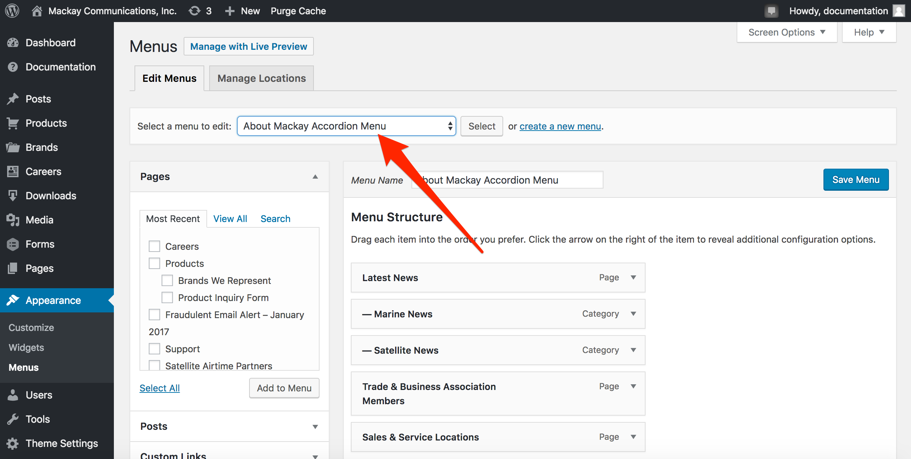Click the Save Menu button

coord(856,180)
